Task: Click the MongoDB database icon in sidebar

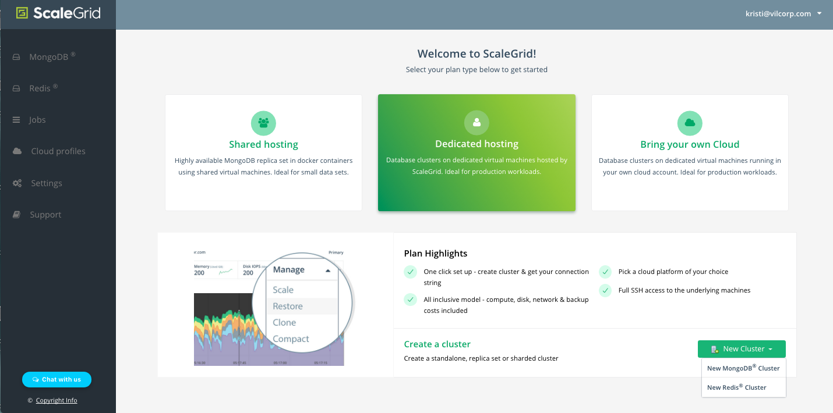Action: point(17,57)
